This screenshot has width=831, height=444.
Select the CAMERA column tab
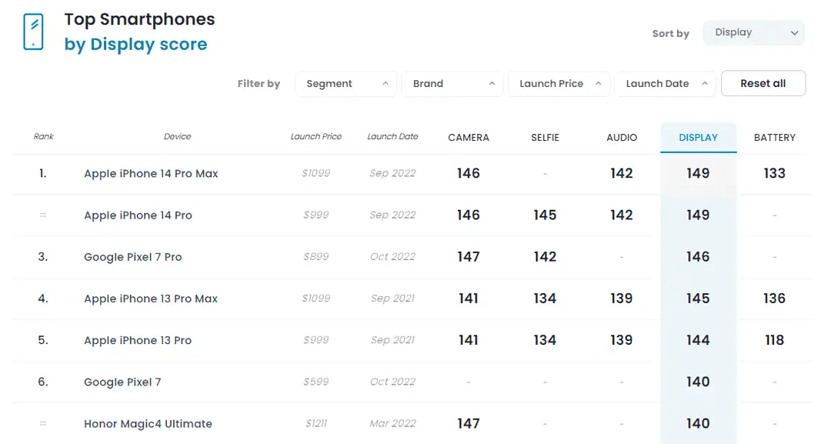[469, 138]
